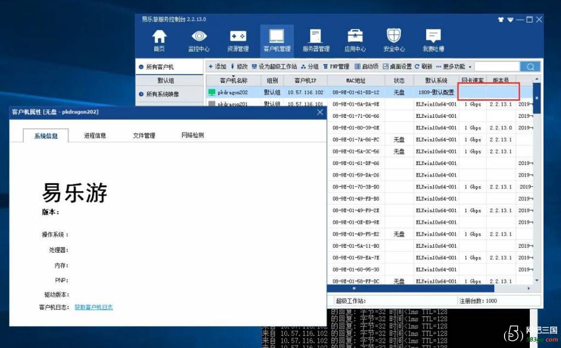Sort by the 客户机名称 column header
The width and height of the screenshot is (561, 348).
233,81
